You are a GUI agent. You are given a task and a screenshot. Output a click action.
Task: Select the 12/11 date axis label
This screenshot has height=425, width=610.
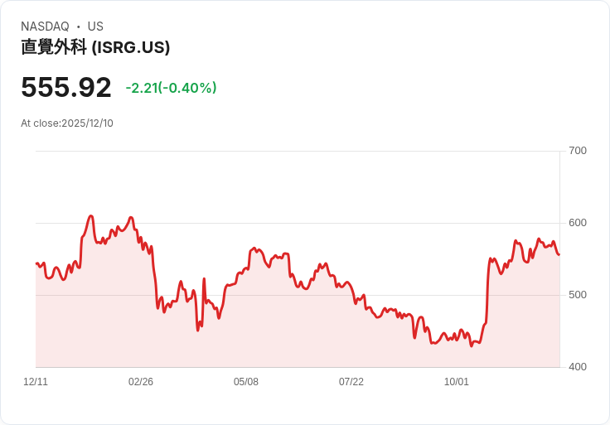pos(36,382)
